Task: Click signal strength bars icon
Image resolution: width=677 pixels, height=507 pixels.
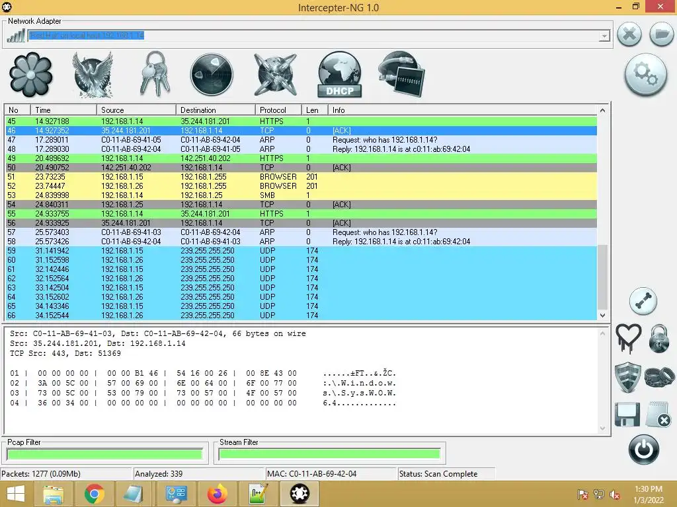Action: coord(16,36)
